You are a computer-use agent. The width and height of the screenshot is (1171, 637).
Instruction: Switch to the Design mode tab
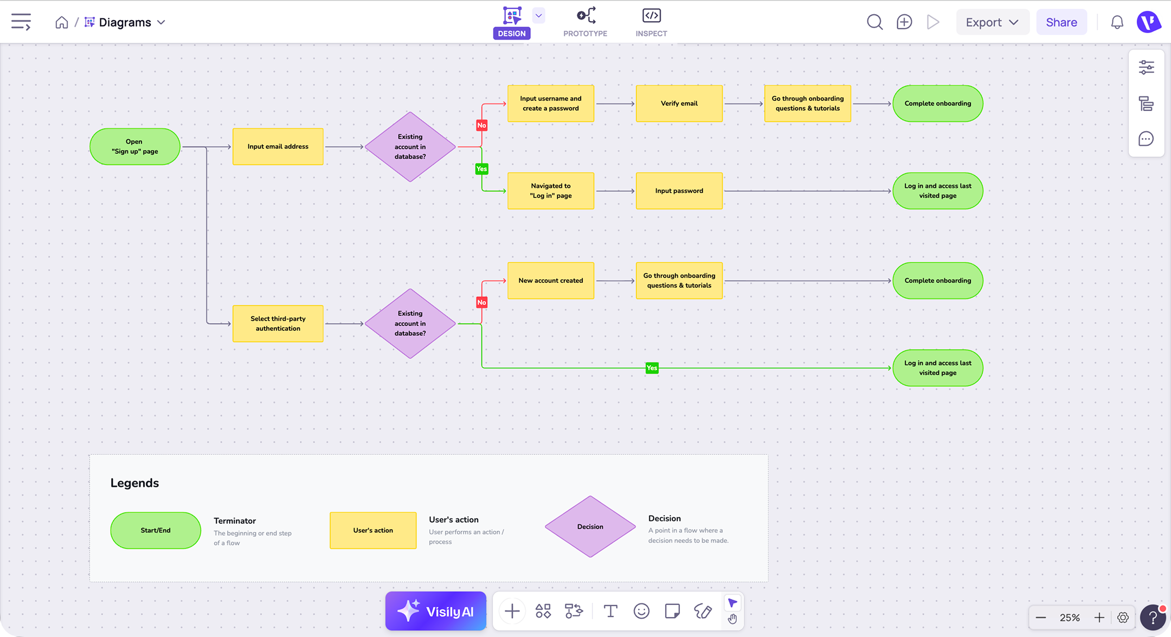tap(512, 22)
